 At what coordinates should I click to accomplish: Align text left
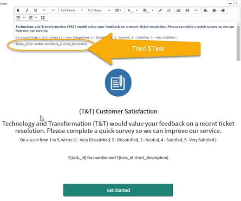coord(205,10)
